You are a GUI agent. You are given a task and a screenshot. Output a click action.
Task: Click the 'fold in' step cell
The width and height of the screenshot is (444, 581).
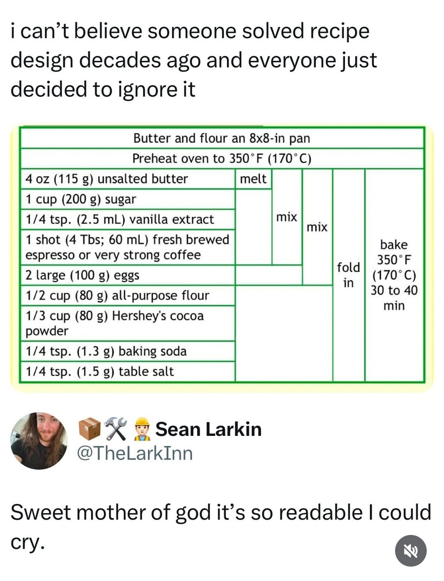[x=348, y=275]
